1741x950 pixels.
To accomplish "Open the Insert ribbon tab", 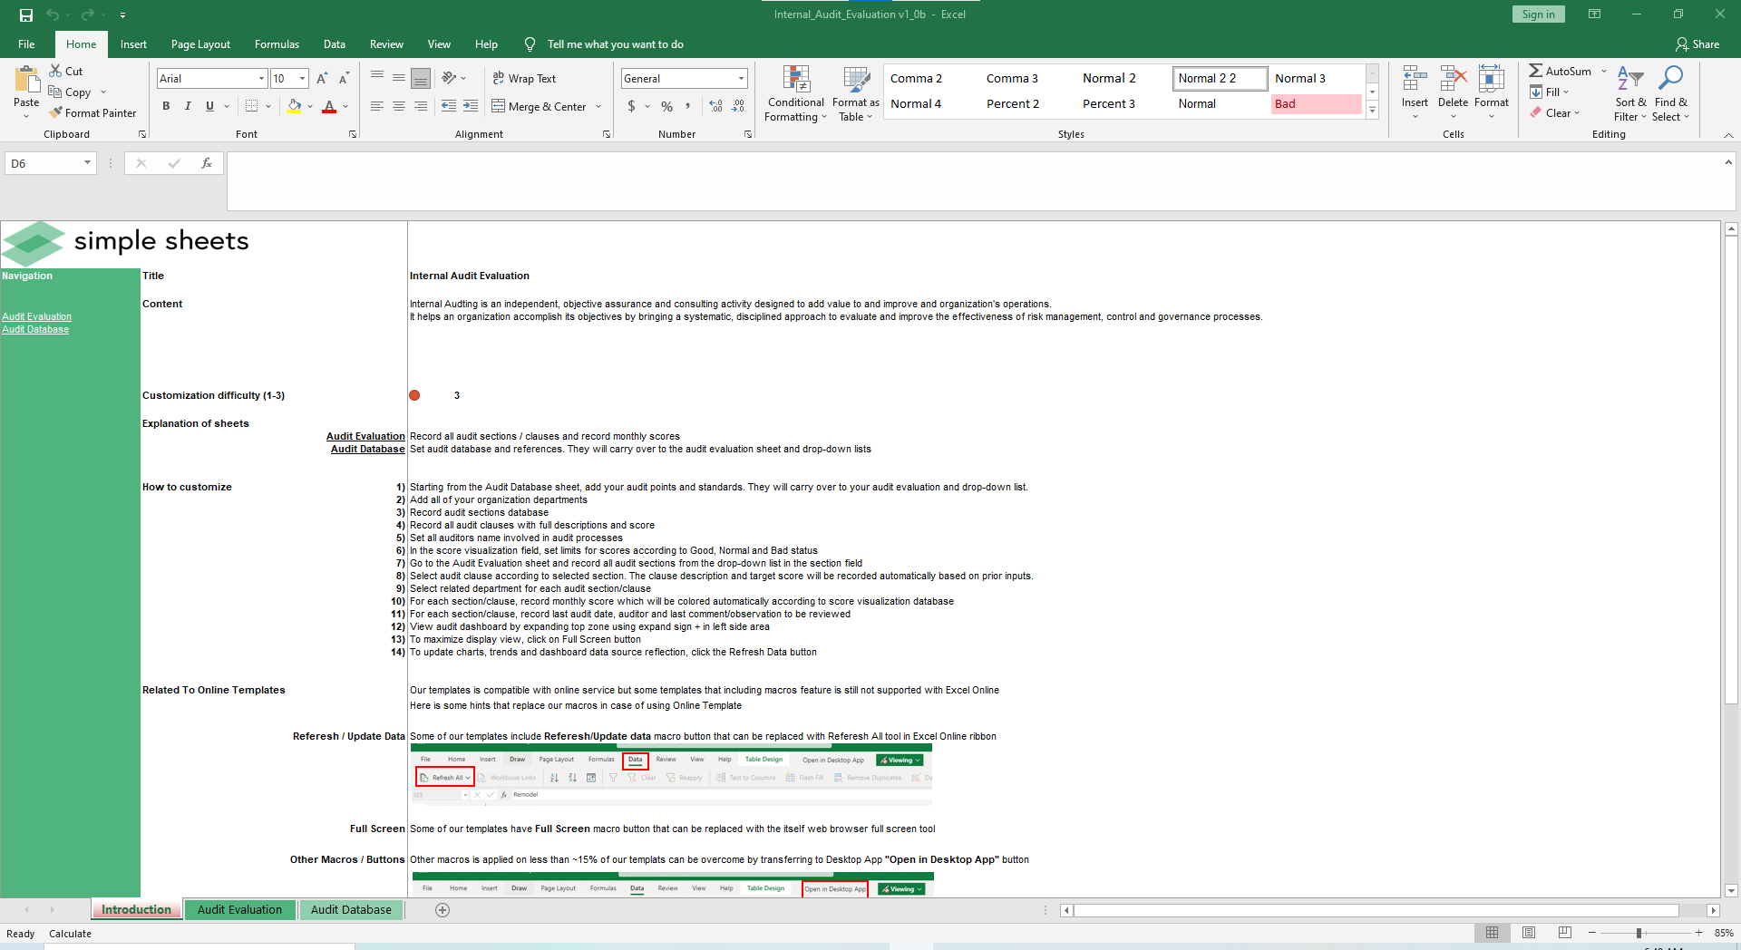I will click(x=133, y=44).
